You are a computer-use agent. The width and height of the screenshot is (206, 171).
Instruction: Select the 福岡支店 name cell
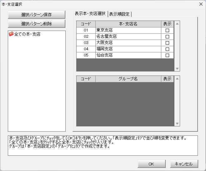128,49
